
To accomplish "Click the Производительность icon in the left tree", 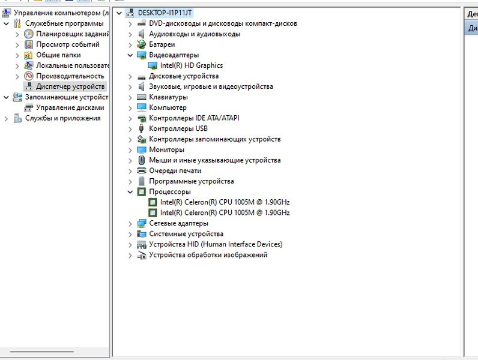I will 29,76.
